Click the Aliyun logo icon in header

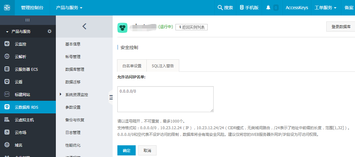click(7, 8)
